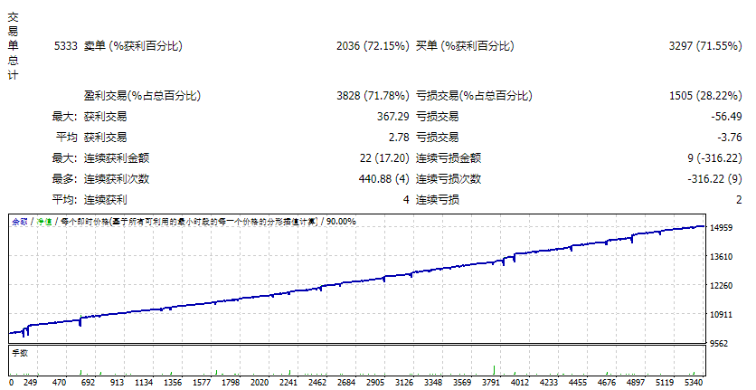Click the blue balance curve in chart
The image size is (756, 390).
(x=355, y=280)
